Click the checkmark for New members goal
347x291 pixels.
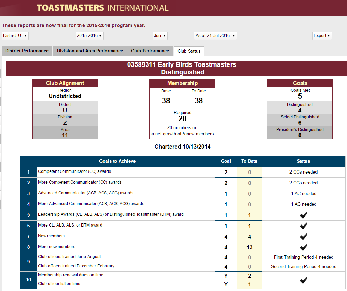(304, 237)
